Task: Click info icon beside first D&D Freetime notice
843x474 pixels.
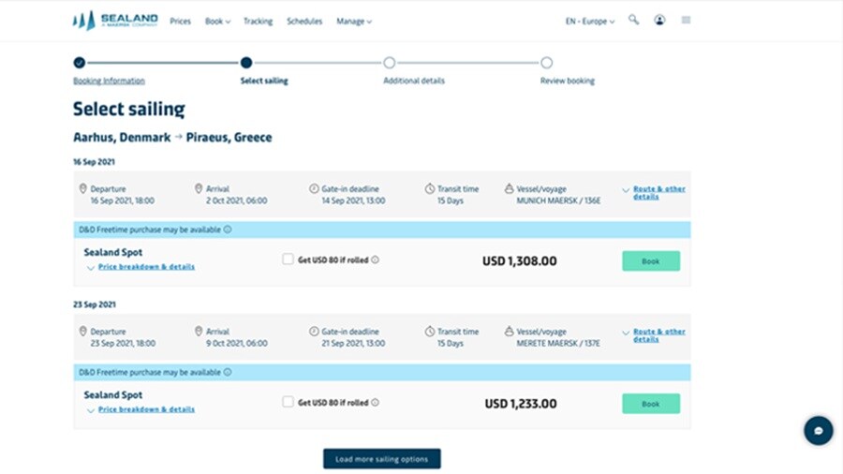Action: (228, 229)
